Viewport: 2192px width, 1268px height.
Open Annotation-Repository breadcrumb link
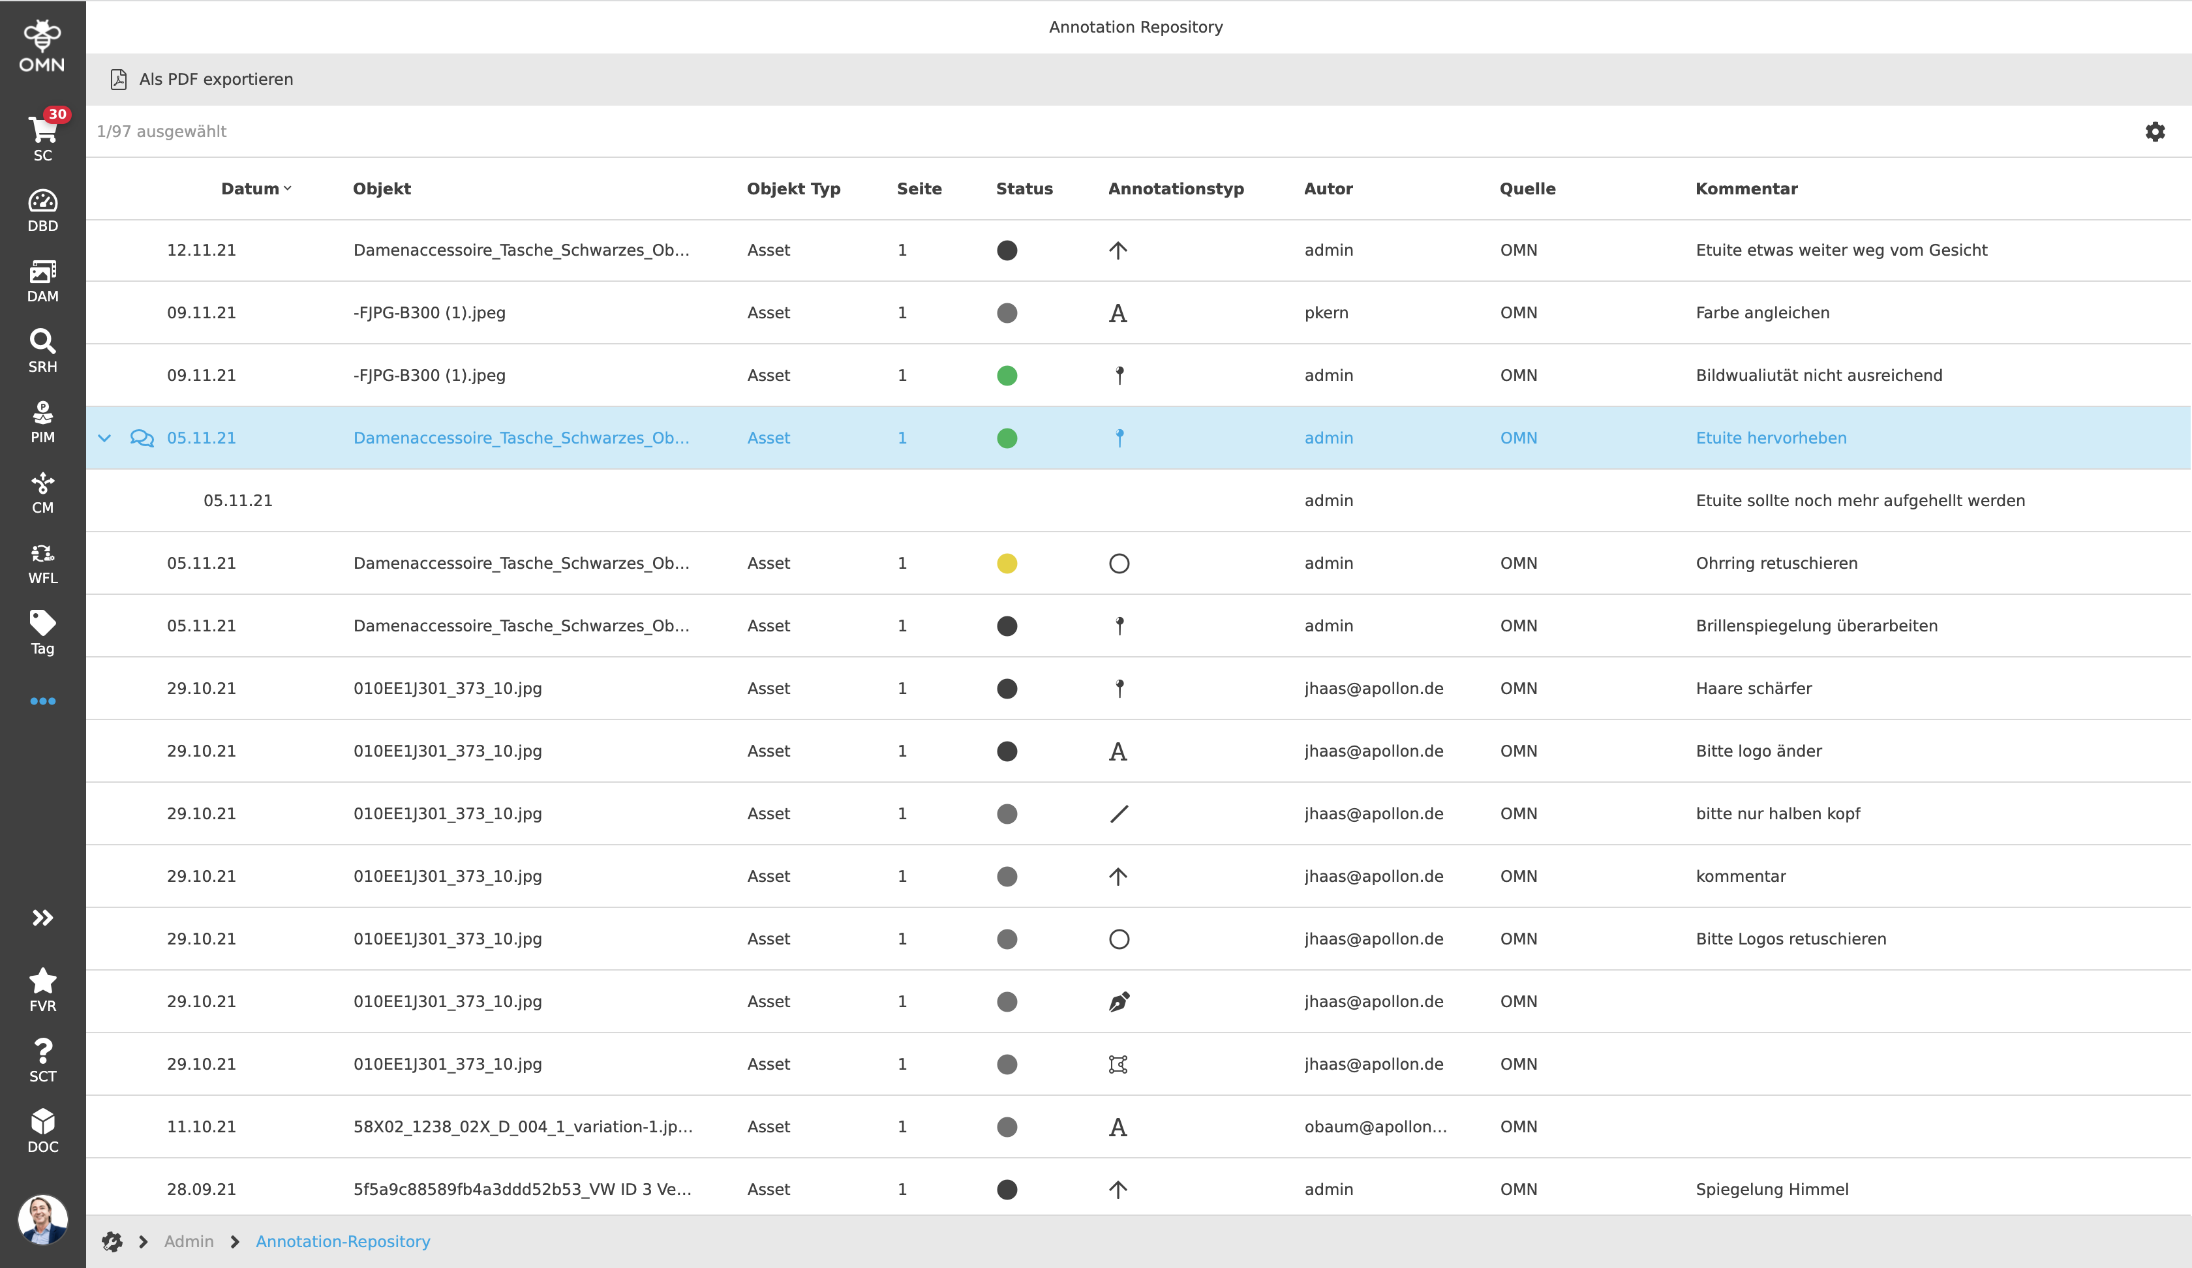[x=342, y=1241]
